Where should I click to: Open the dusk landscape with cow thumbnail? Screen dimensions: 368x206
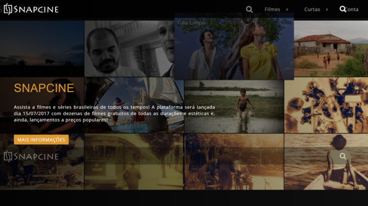[x=42, y=48]
